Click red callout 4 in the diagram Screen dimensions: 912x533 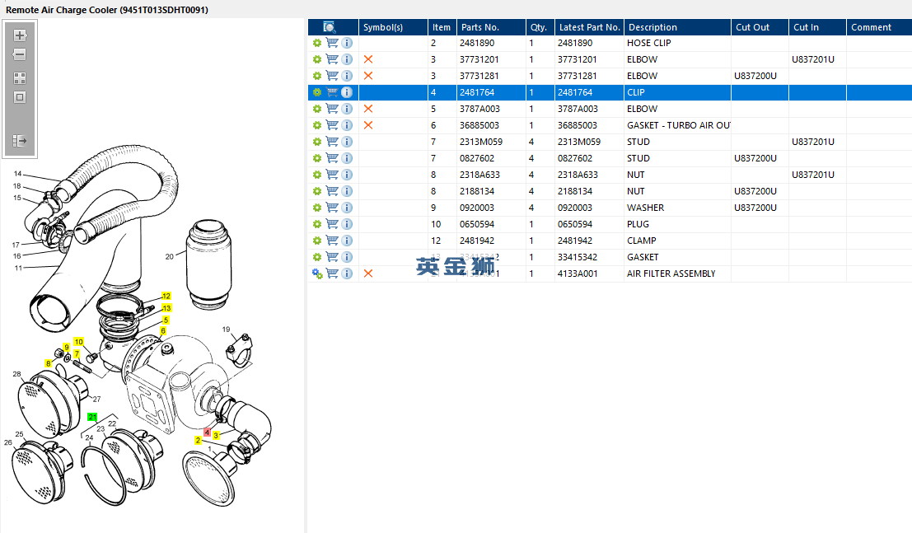(x=207, y=432)
